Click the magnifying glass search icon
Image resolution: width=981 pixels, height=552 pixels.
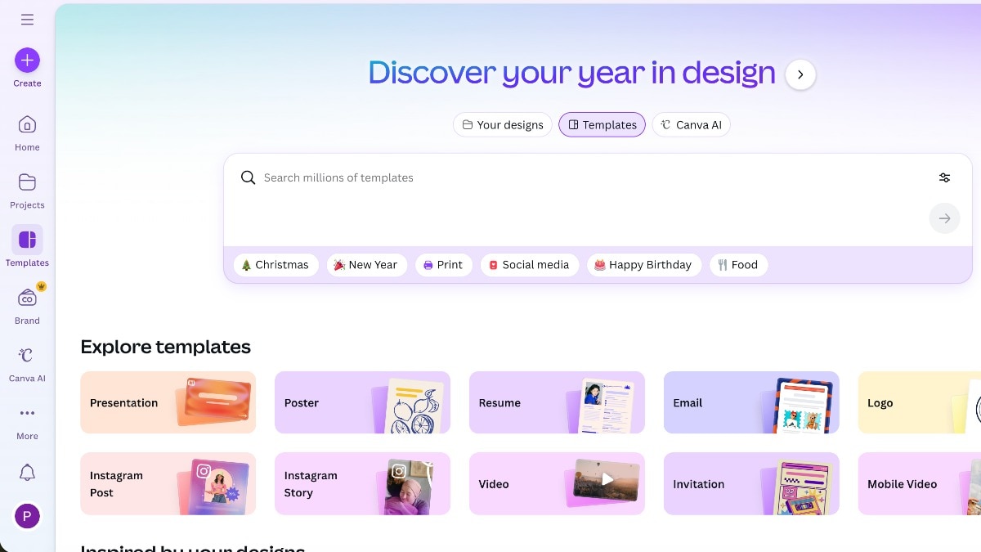click(248, 177)
